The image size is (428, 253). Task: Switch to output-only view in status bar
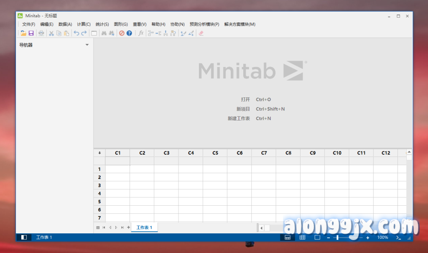[x=317, y=237]
